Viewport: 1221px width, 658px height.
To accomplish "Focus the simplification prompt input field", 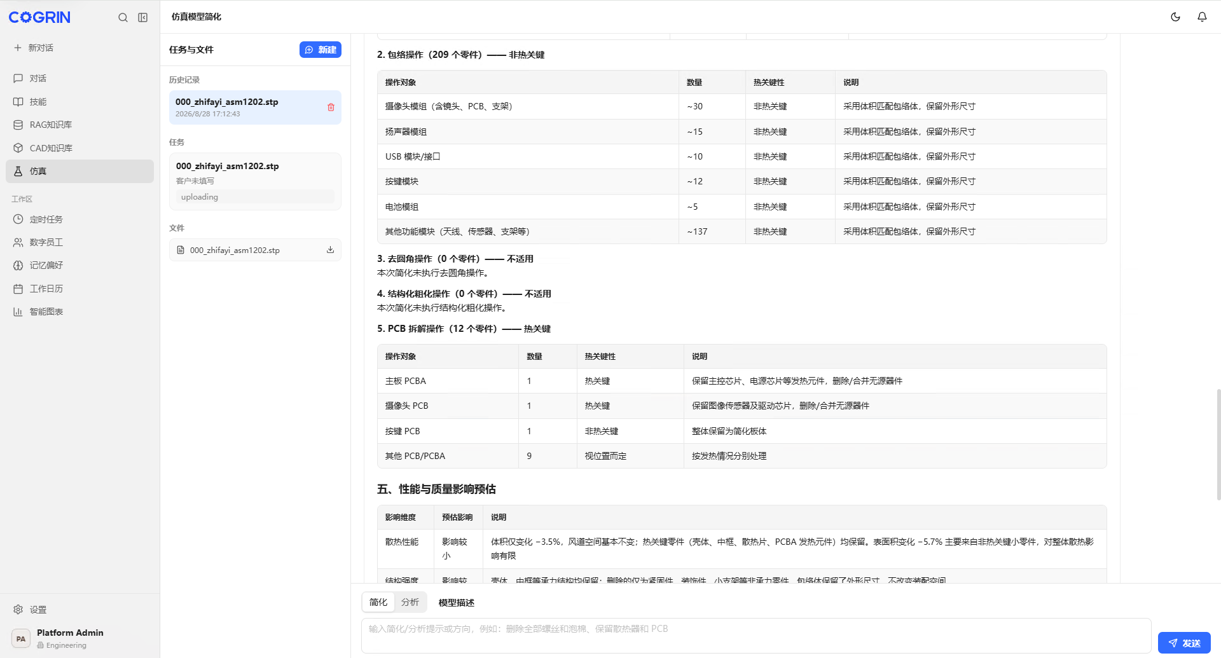I will tap(756, 636).
